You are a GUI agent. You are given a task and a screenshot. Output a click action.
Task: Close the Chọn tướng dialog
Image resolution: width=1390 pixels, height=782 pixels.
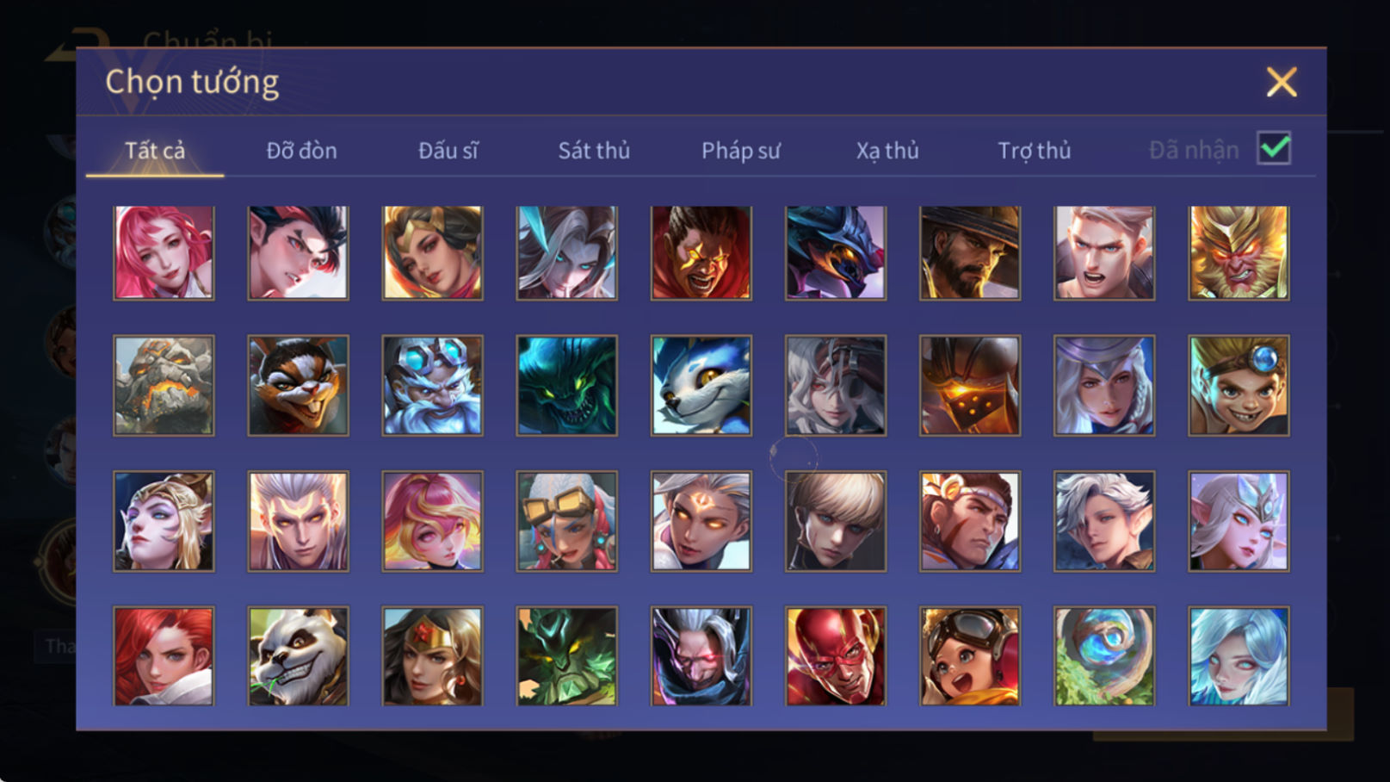[1282, 82]
